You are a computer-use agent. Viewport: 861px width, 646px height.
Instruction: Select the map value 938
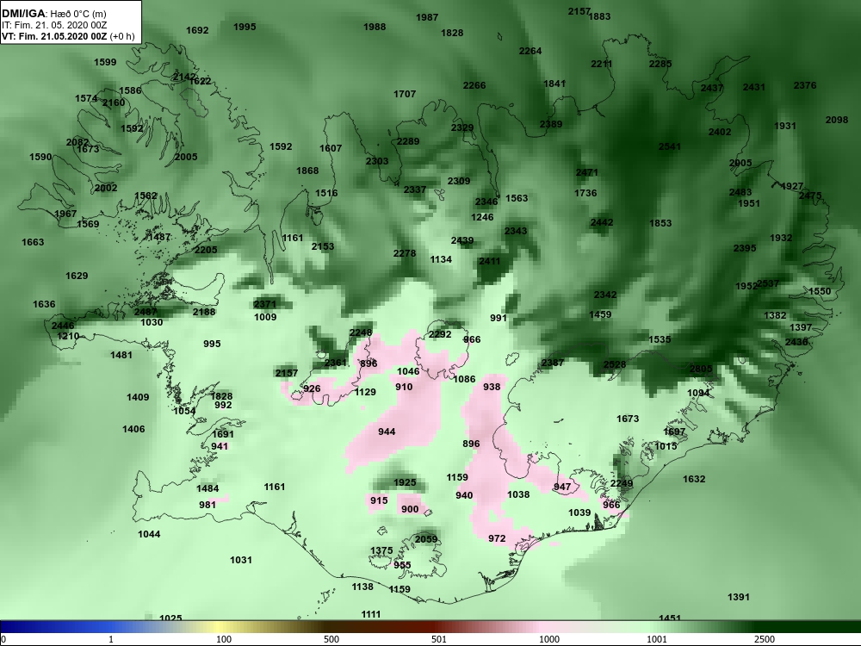[492, 387]
